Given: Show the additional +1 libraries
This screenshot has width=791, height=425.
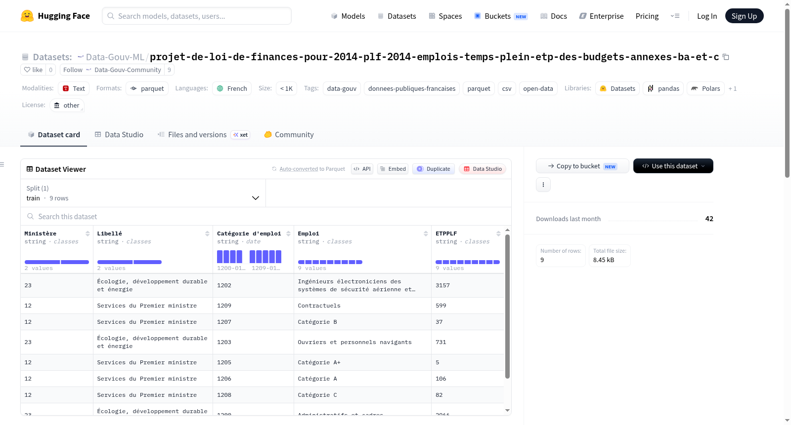Looking at the screenshot, I should click(733, 89).
